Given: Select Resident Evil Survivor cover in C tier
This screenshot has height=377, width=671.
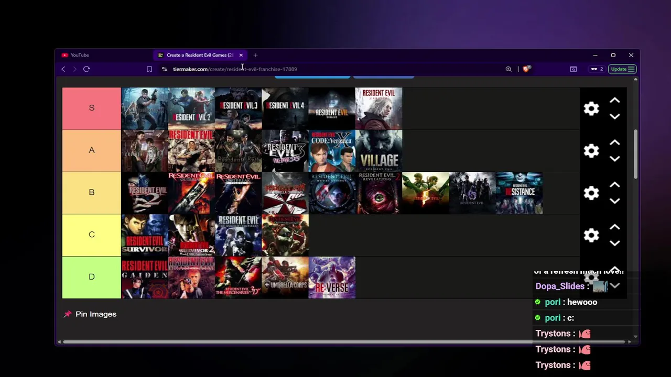Looking at the screenshot, I should pos(145,235).
